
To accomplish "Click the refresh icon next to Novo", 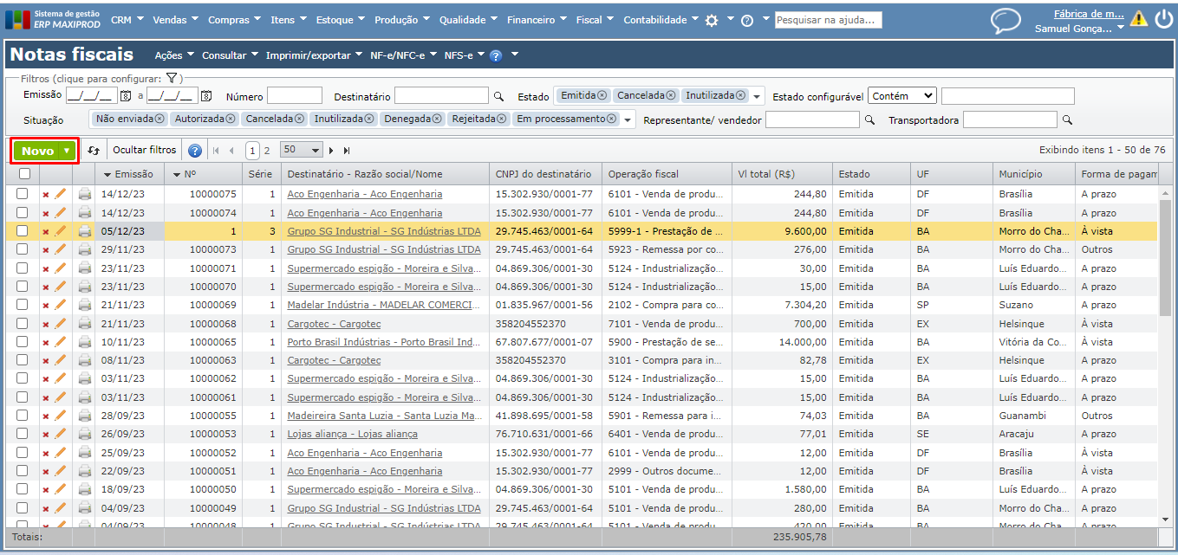I will [94, 151].
